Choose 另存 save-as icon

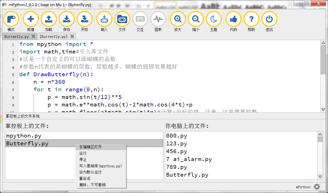coord(84,19)
